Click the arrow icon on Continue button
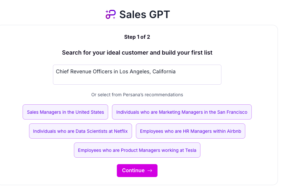The image size is (285, 189). pos(149,171)
